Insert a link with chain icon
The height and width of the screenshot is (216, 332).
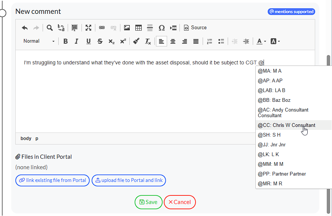point(102,28)
